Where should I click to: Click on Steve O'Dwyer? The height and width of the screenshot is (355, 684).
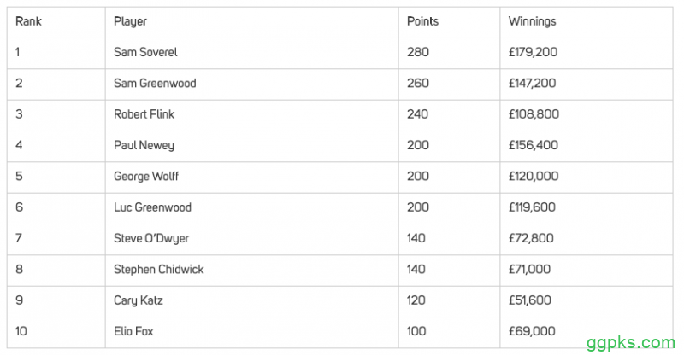tap(150, 238)
